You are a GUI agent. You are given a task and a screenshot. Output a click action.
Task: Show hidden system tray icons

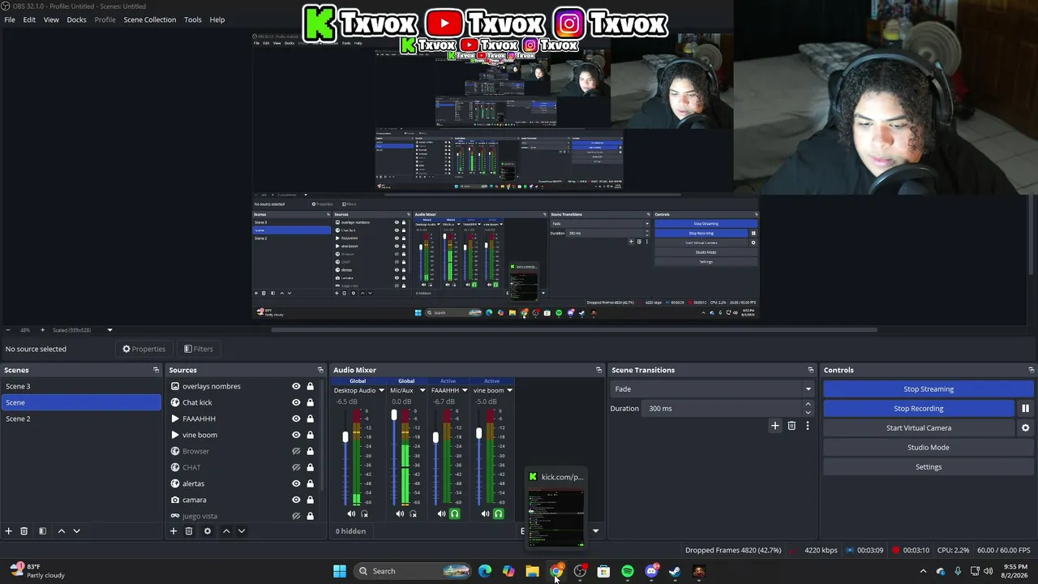pos(923,571)
